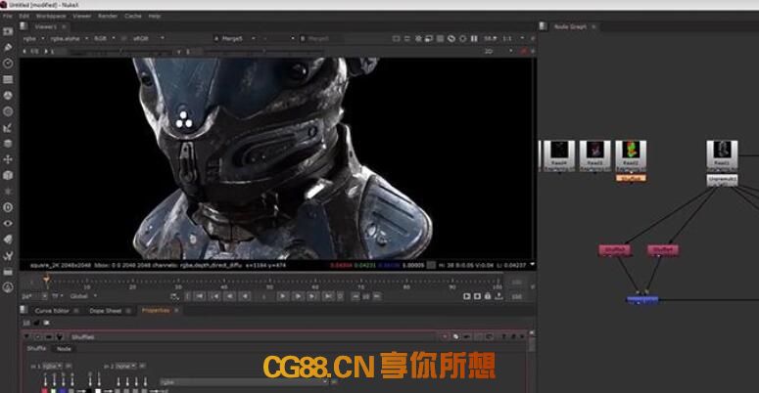Open the Channel nodes toolbar icon
The width and height of the screenshot is (759, 393).
click(x=8, y=79)
